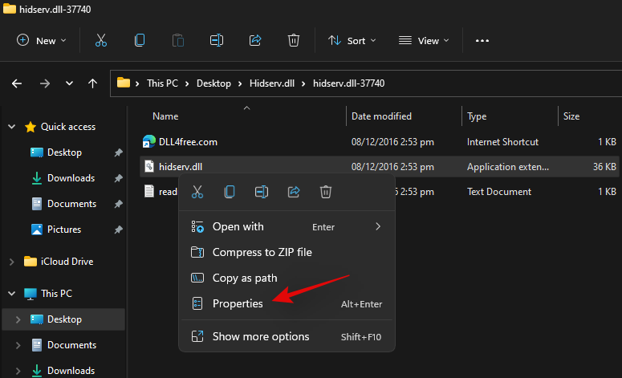Open the View dropdown menu

pyautogui.click(x=425, y=40)
